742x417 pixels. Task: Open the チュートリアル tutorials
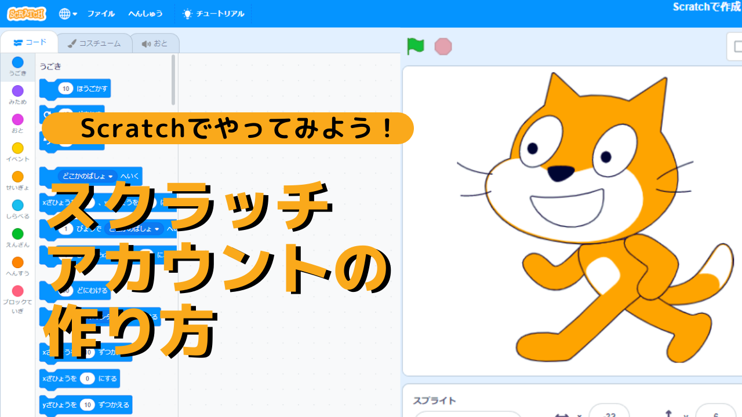pyautogui.click(x=213, y=13)
